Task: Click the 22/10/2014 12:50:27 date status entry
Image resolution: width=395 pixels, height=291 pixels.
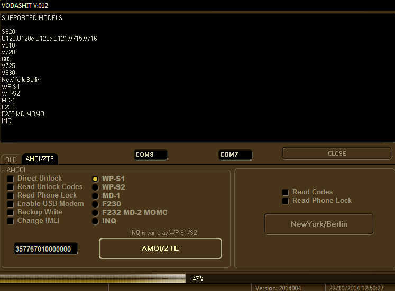Action: tap(356, 288)
